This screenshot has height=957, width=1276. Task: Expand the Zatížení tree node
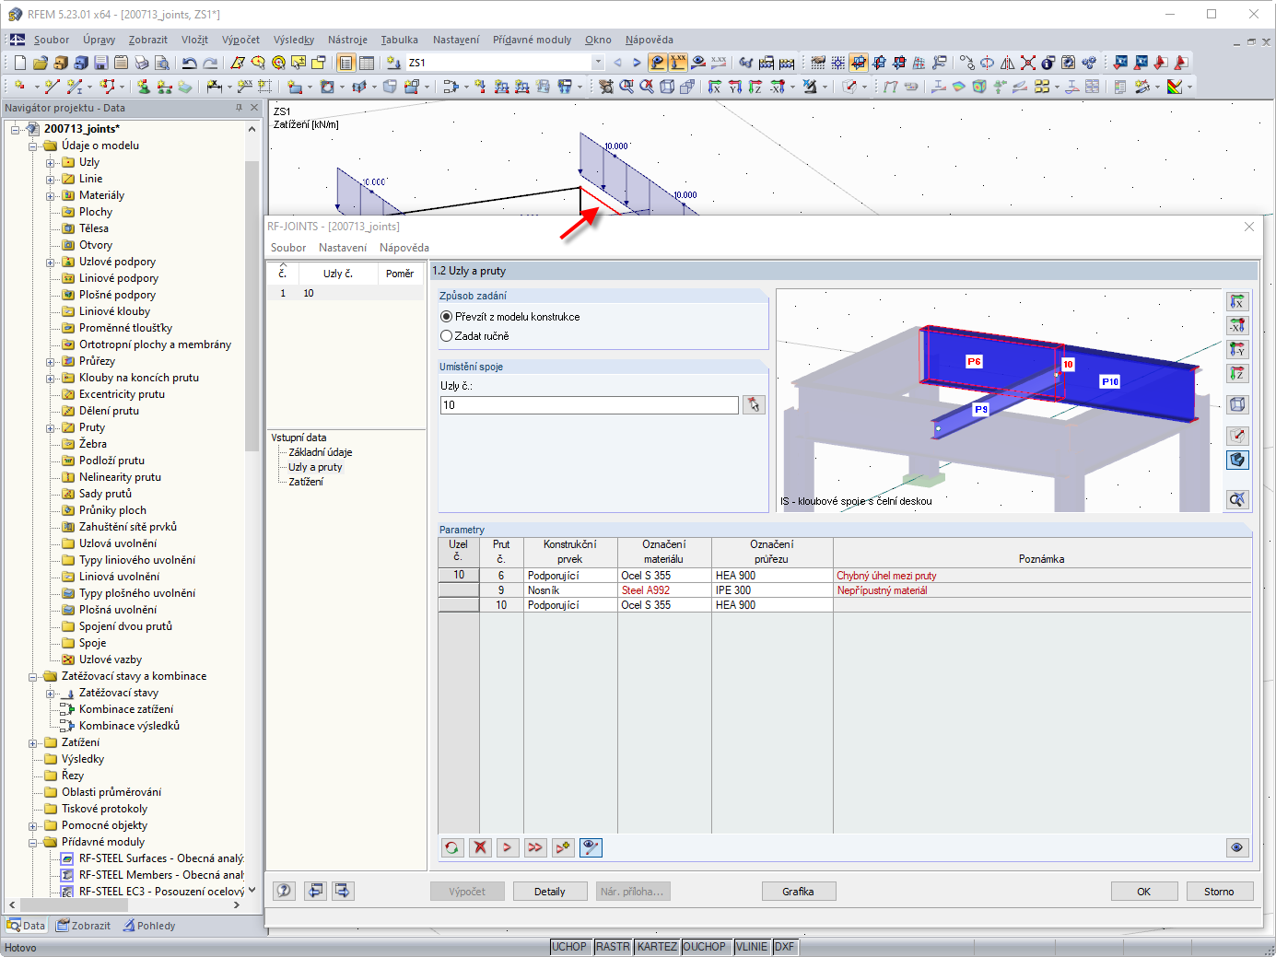pyautogui.click(x=33, y=743)
